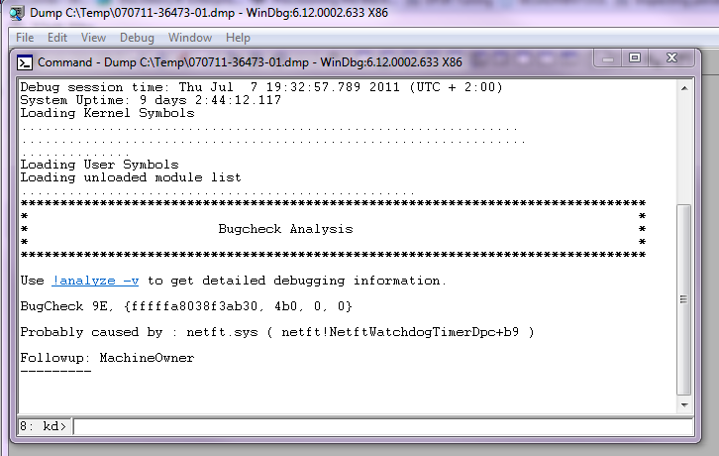Click the 'Followup: MachineOwner' text

[x=107, y=358]
